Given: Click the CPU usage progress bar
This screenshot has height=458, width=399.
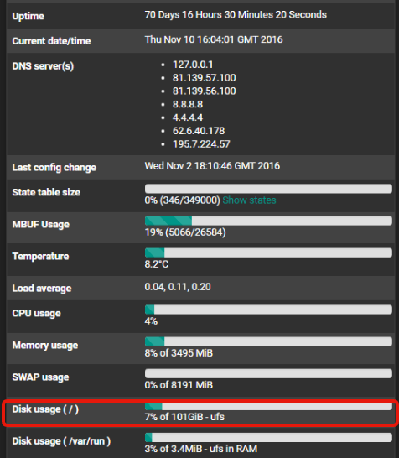Looking at the screenshot, I should pyautogui.click(x=268, y=310).
